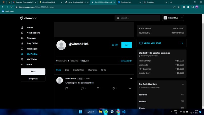Reload the page in browser toolbar

pos(11,7)
